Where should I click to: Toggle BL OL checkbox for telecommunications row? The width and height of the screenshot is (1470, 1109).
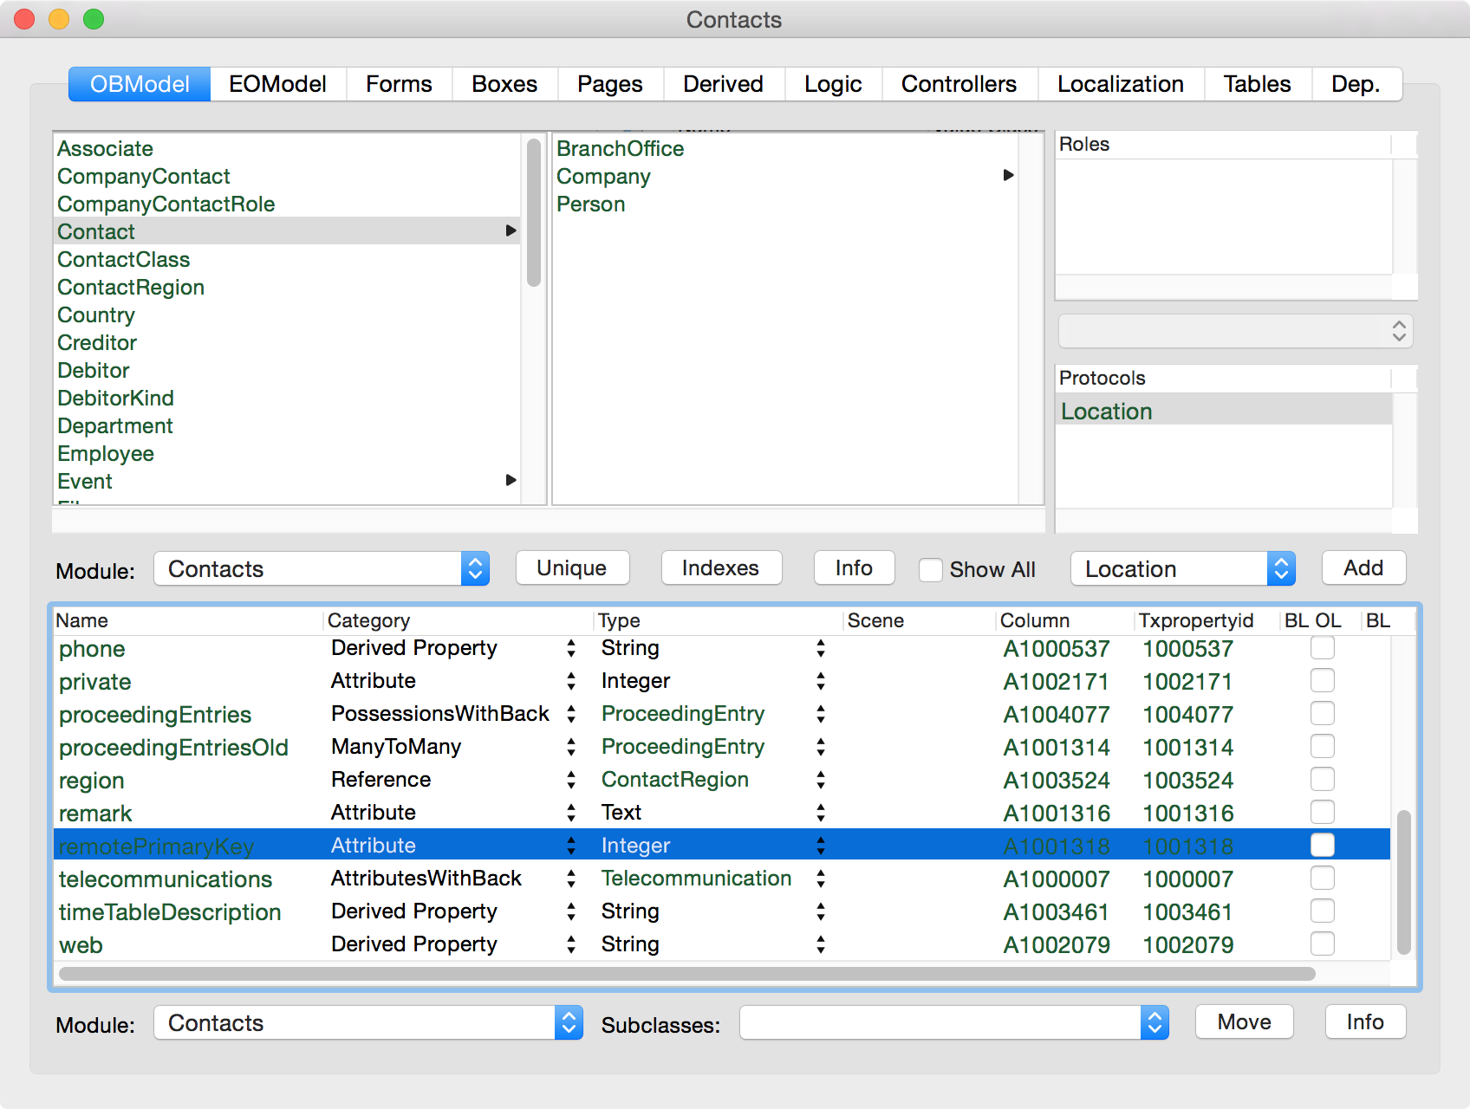pos(1322,879)
